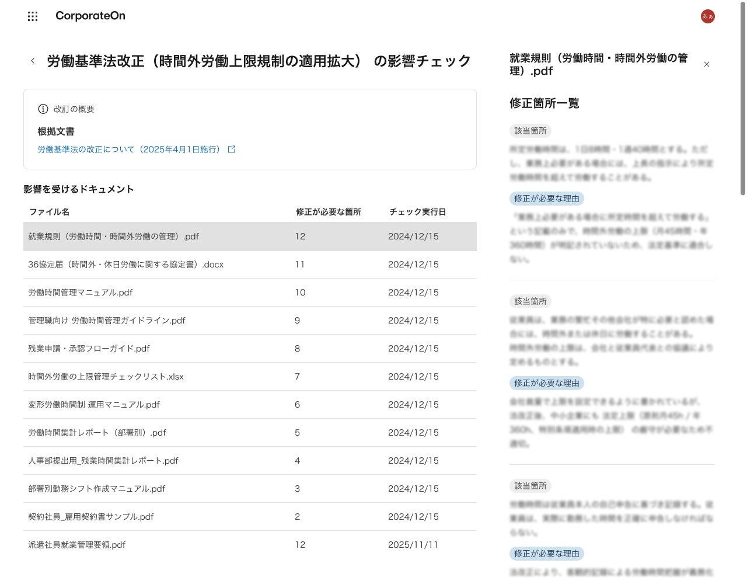This screenshot has height=584, width=747.
Task: Open 派遣社員就業管理要領.pdf row
Action: click(250, 545)
